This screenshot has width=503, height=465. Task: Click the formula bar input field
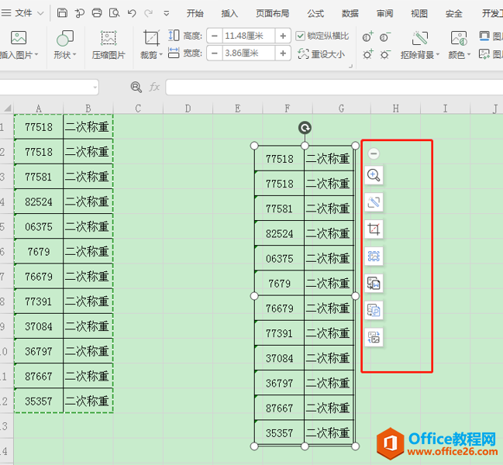point(334,88)
